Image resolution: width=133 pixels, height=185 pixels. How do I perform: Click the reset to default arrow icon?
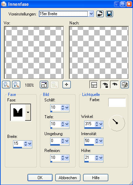[x=100, y=14]
